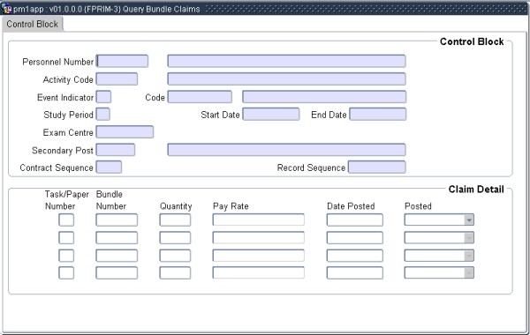
Task: Click the Claim Detail section heading
Action: 476,190
